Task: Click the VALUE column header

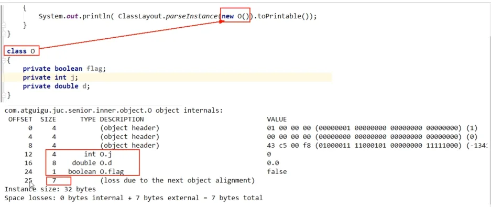Action: [277, 119]
